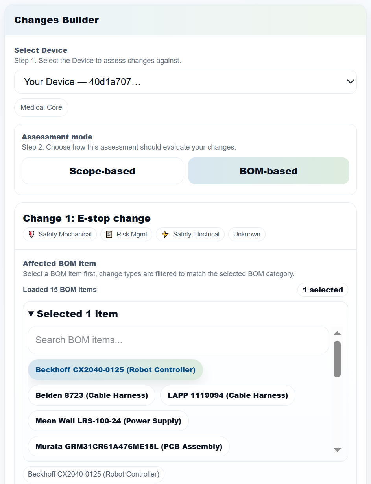Click the 1 selected badge
371x484 pixels.
(323, 290)
